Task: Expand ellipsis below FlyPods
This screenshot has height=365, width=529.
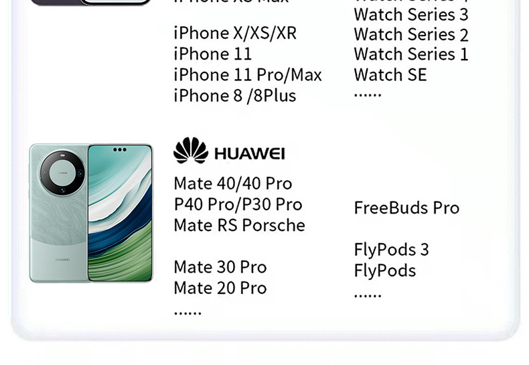Action: (368, 296)
